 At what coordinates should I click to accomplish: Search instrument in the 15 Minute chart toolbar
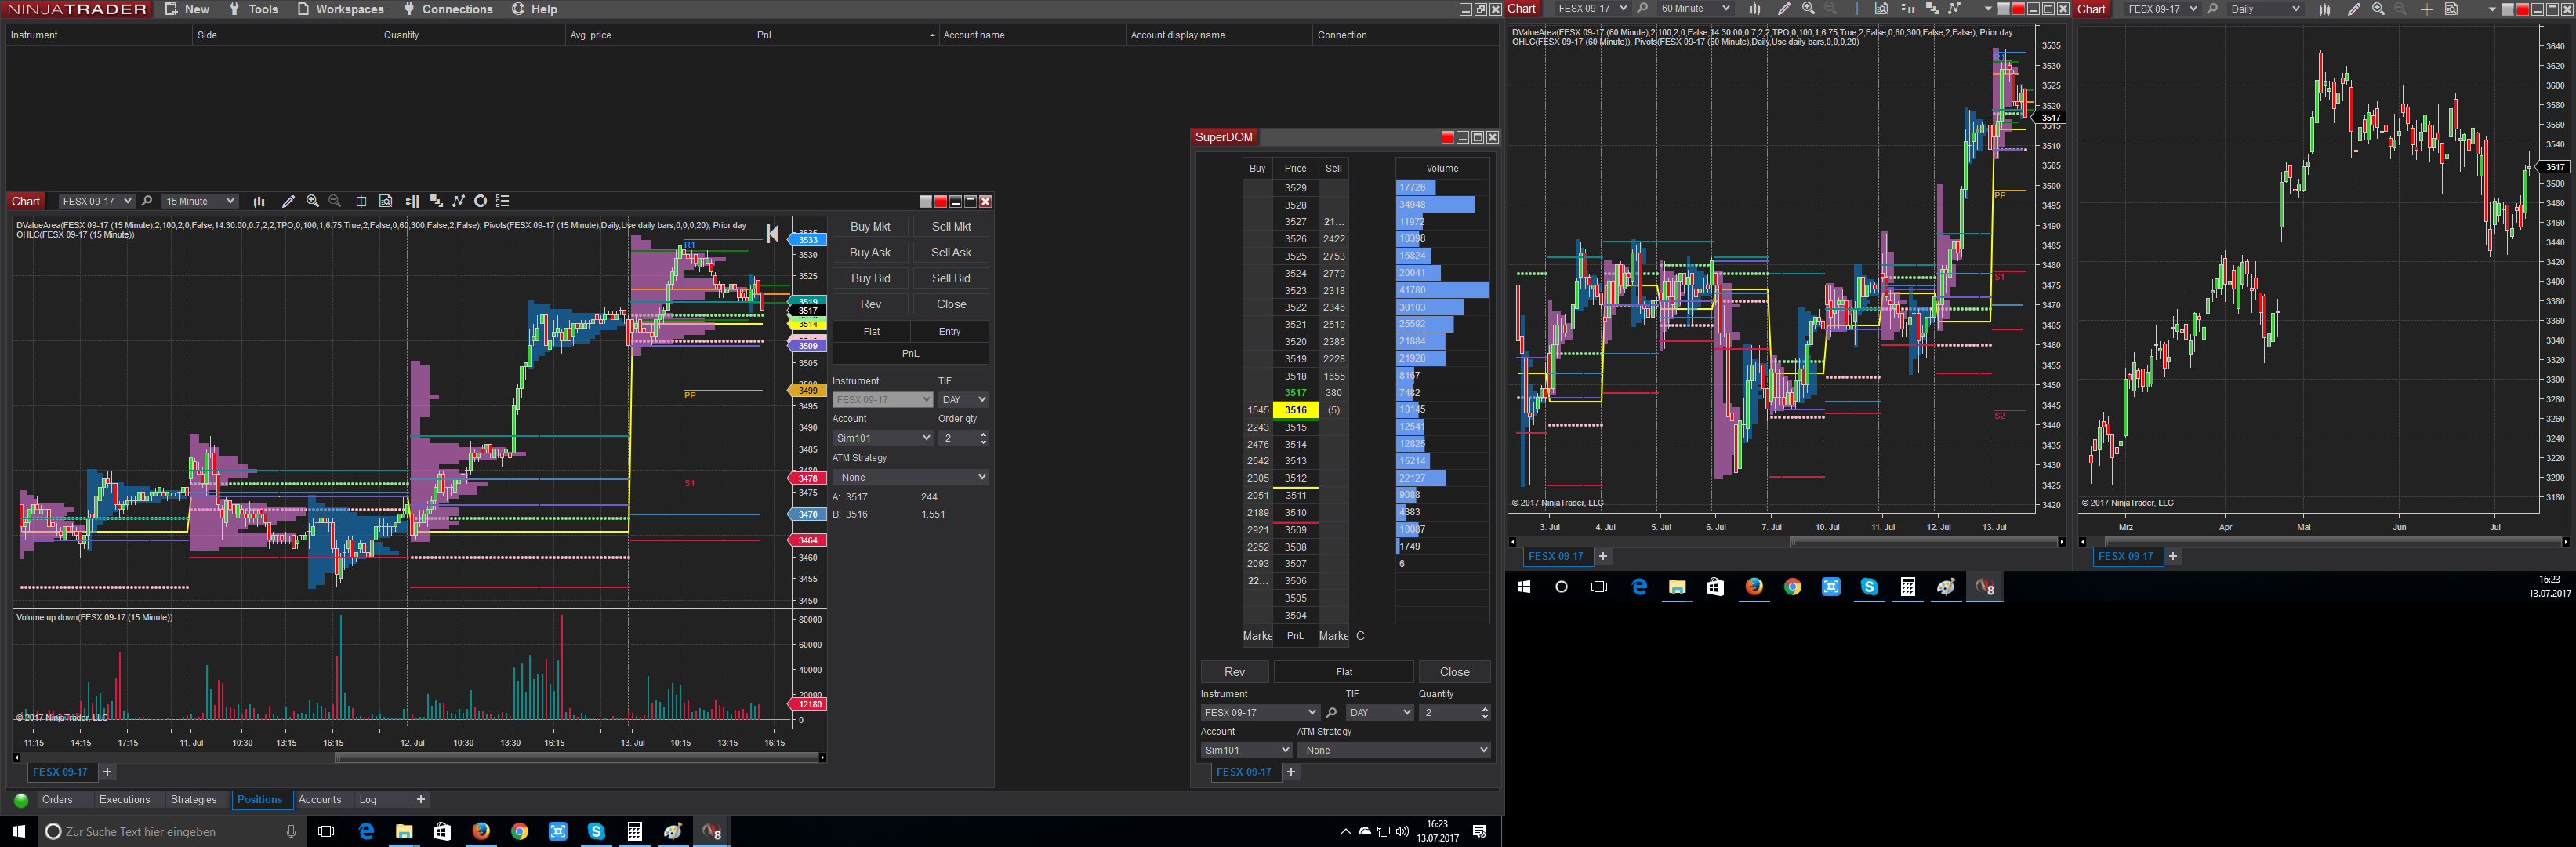pos(147,201)
